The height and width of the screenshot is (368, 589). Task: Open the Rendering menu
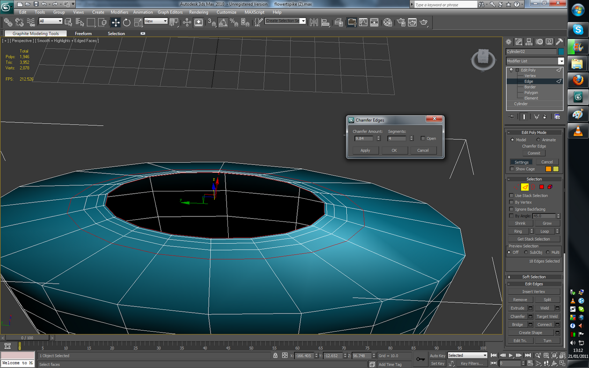(x=198, y=12)
